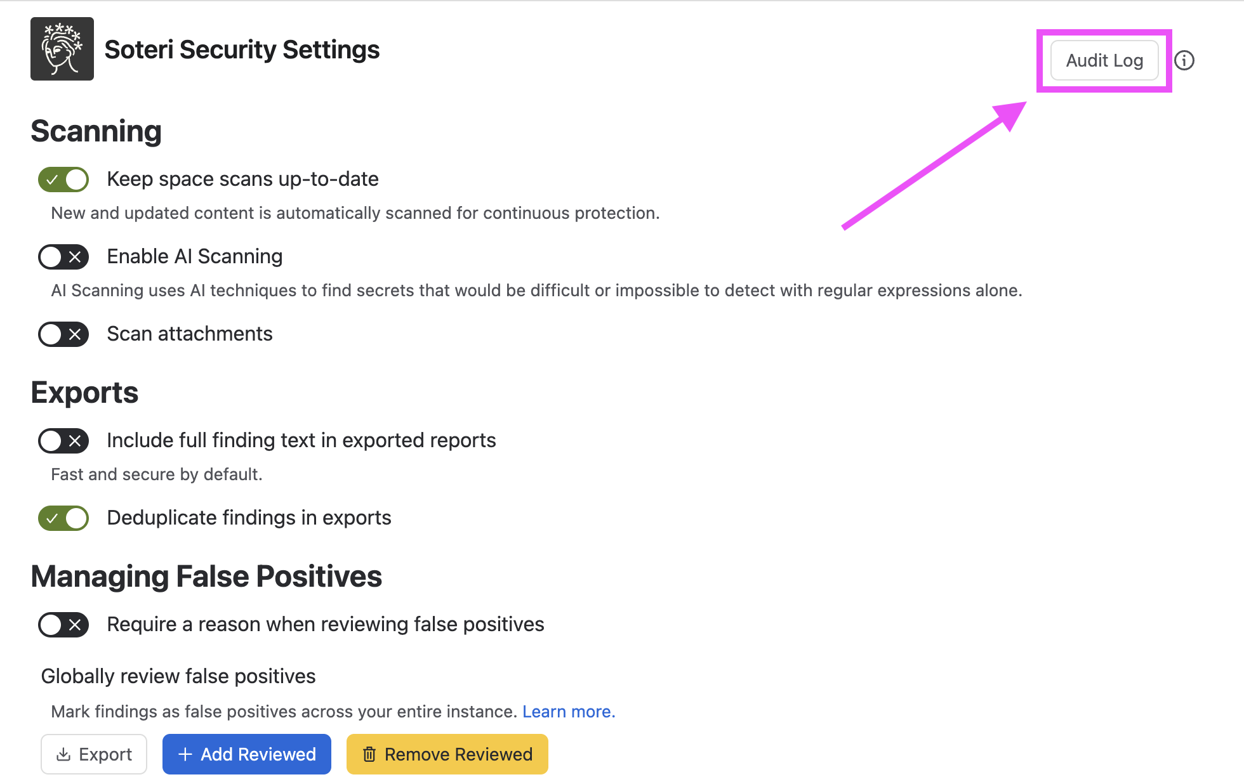This screenshot has width=1244, height=784.
Task: Enable the AI Scanning toggle
Action: [x=63, y=257]
